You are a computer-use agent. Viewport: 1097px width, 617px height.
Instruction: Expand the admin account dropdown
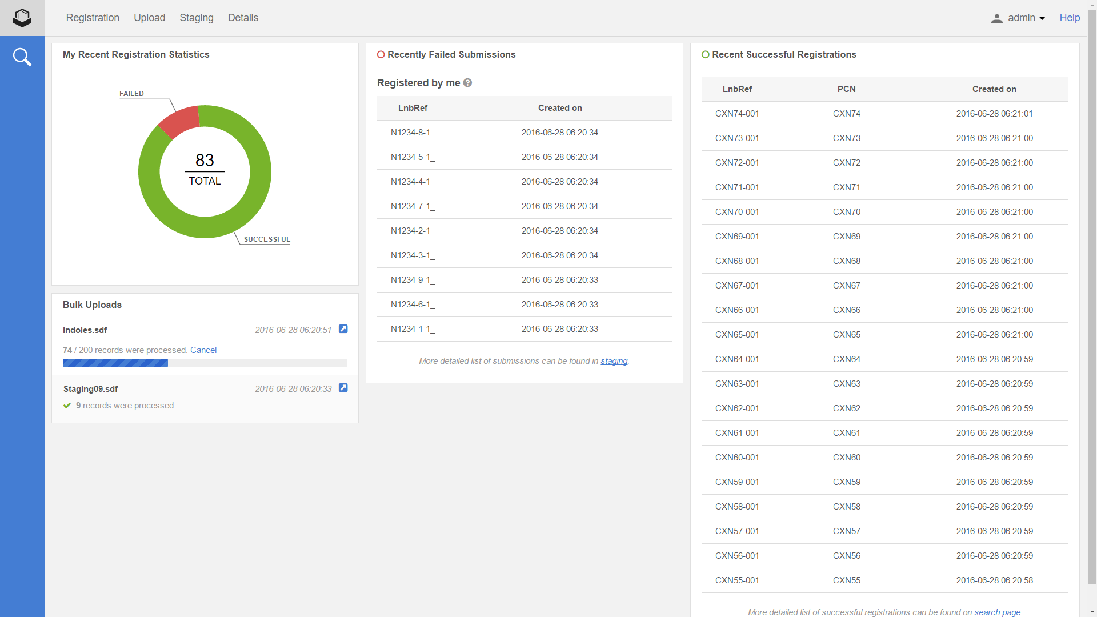tap(1026, 18)
